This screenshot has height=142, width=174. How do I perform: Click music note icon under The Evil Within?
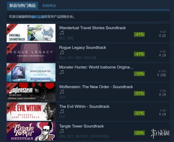click(62, 112)
